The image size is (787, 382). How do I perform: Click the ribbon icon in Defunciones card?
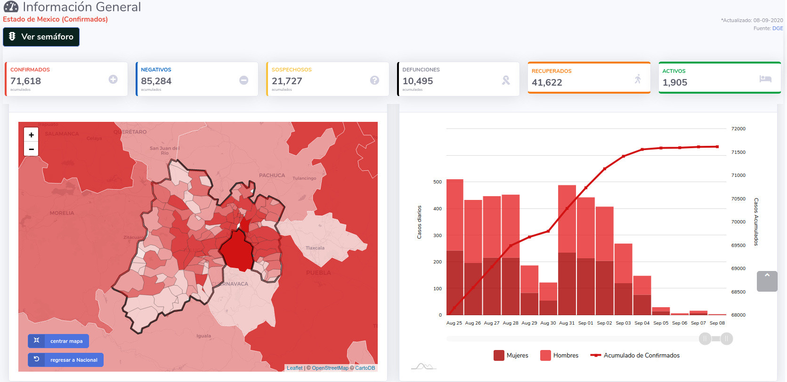506,80
